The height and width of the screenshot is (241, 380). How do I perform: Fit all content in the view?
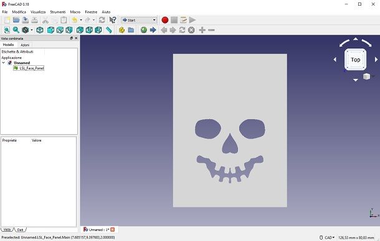click(x=7, y=30)
